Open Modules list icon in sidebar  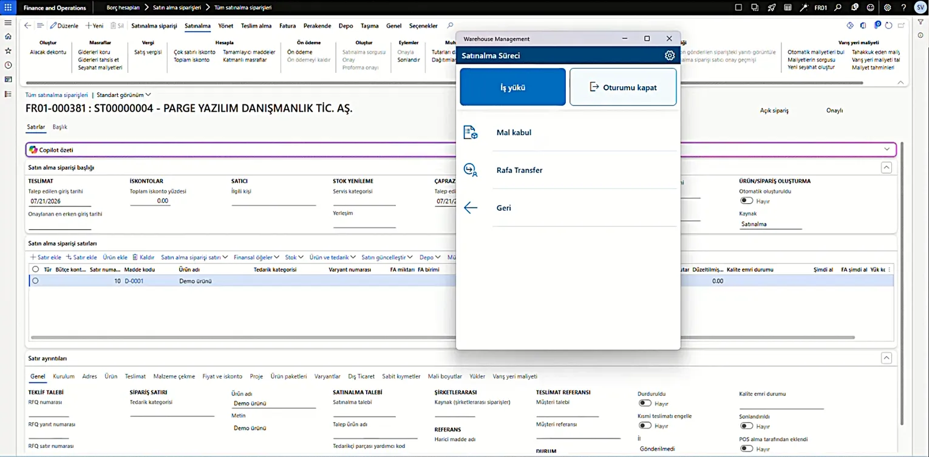pos(8,94)
